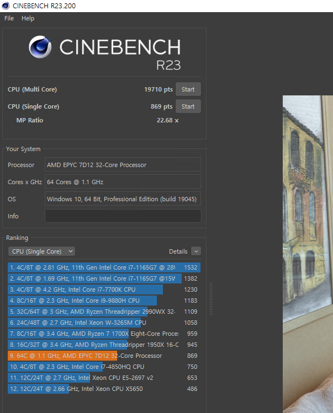Expand the Details dropdown arrow
This screenshot has height=413, width=333.
point(196,251)
